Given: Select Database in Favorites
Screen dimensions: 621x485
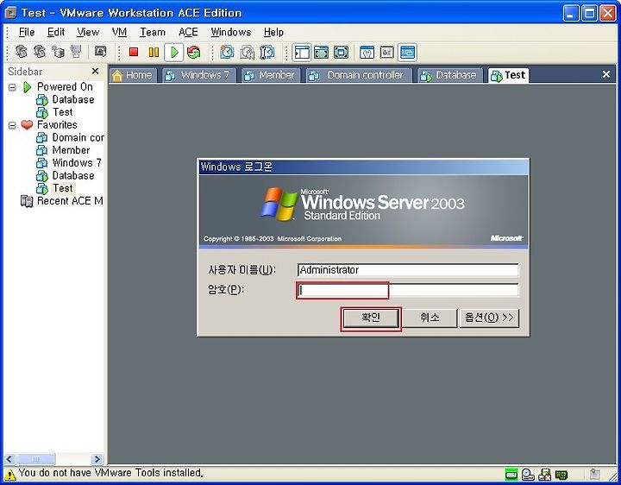Looking at the screenshot, I should click(x=66, y=175).
